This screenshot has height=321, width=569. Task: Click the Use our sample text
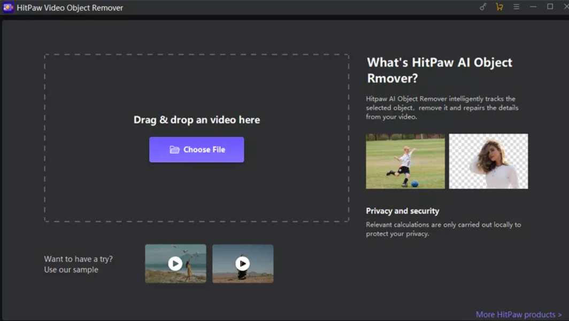(71, 270)
